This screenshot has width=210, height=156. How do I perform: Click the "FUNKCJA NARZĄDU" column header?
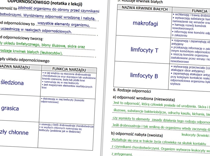point(69,70)
